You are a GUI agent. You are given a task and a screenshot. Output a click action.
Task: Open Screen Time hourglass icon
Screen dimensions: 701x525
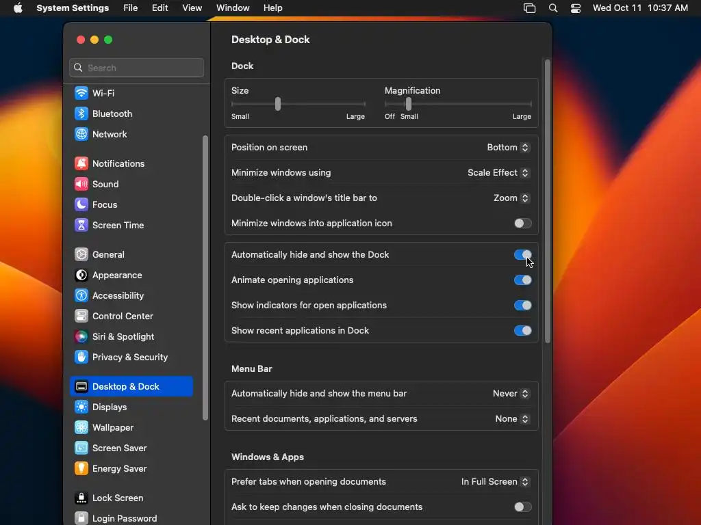81,225
